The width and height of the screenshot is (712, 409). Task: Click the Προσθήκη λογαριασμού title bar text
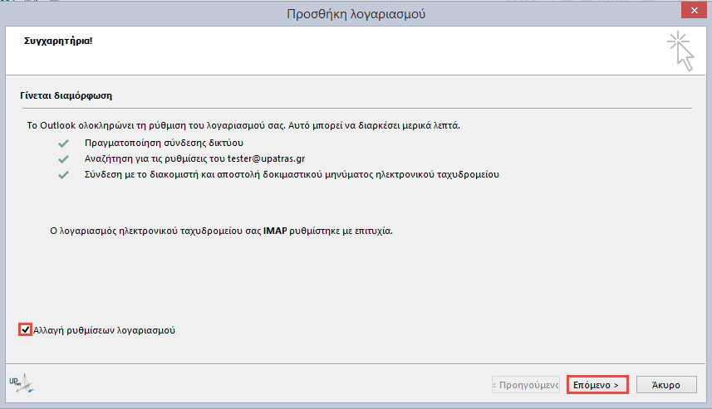[x=356, y=14]
